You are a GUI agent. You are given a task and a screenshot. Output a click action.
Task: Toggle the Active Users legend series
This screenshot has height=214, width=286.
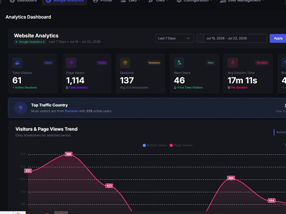(x=155, y=145)
